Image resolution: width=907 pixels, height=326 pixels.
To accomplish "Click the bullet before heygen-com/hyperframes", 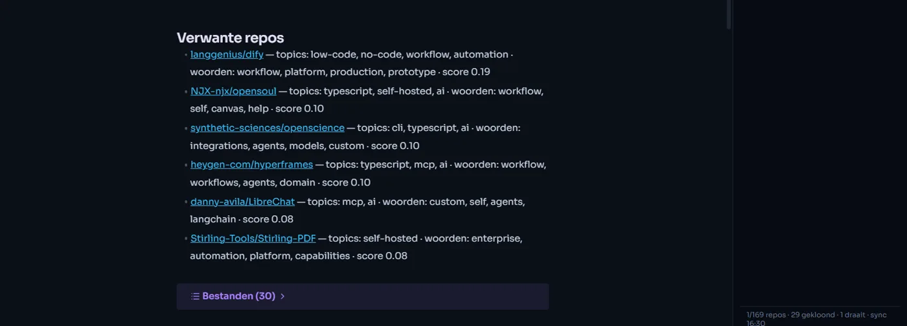I will click(186, 165).
